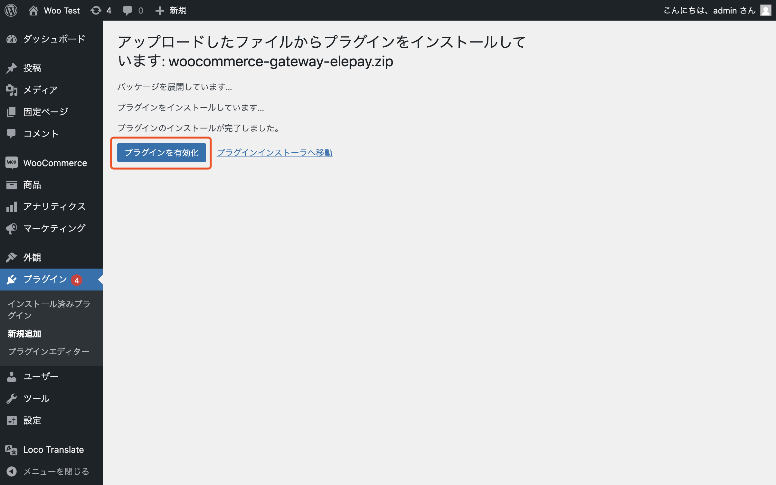Click admin user avatar thumbnail
Viewport: 776px width, 485px height.
pyautogui.click(x=765, y=10)
